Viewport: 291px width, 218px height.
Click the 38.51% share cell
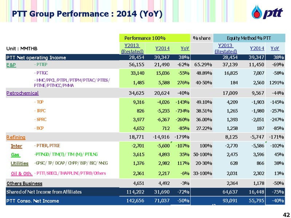pyautogui.click(x=204, y=111)
